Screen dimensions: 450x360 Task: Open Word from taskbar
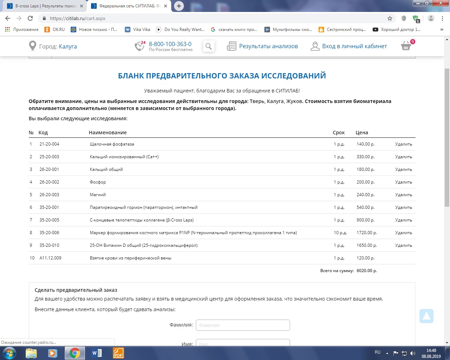96,353
